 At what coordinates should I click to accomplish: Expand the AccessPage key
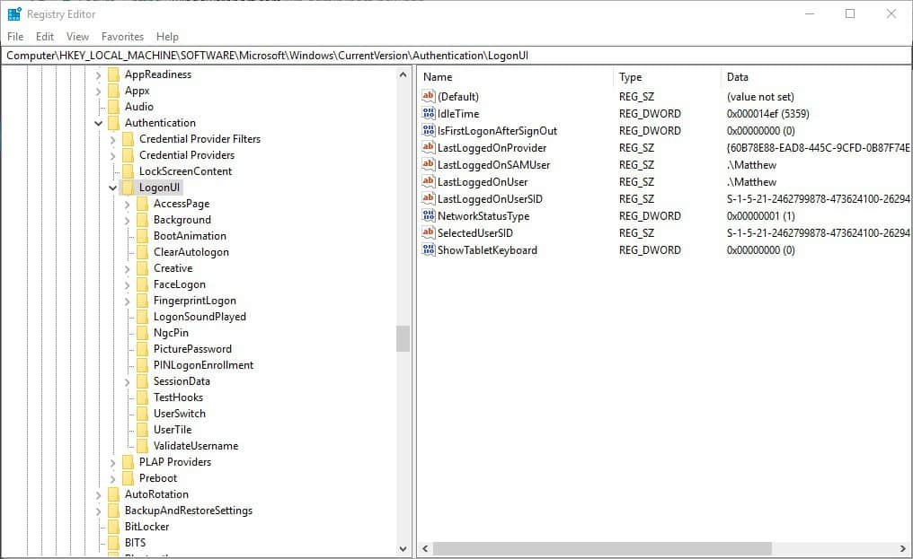coord(127,205)
